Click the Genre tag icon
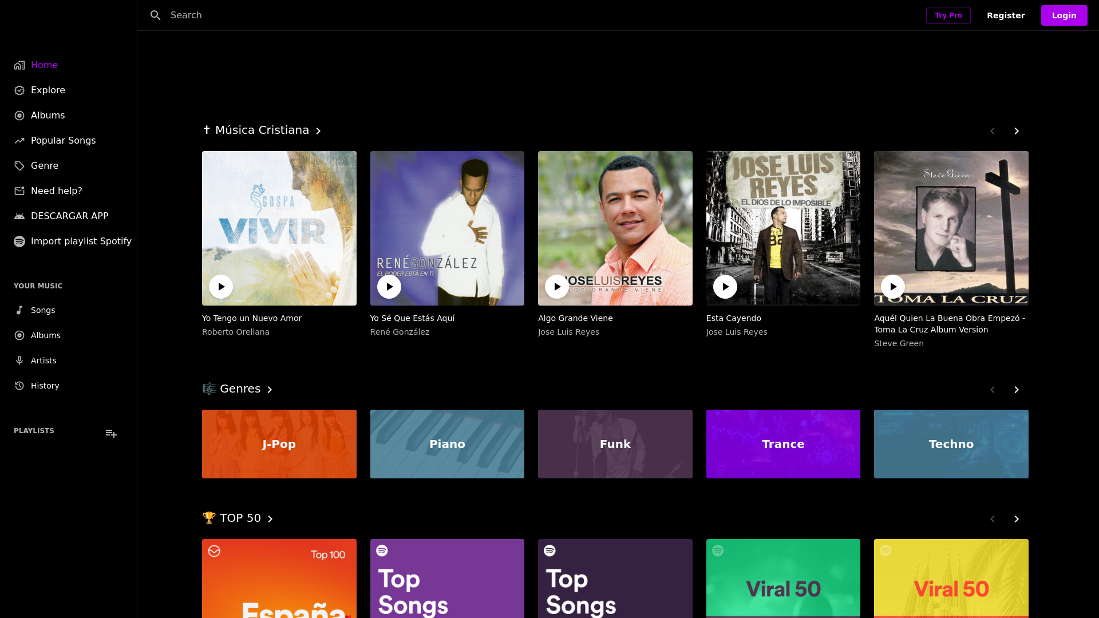The width and height of the screenshot is (1099, 618). click(19, 166)
